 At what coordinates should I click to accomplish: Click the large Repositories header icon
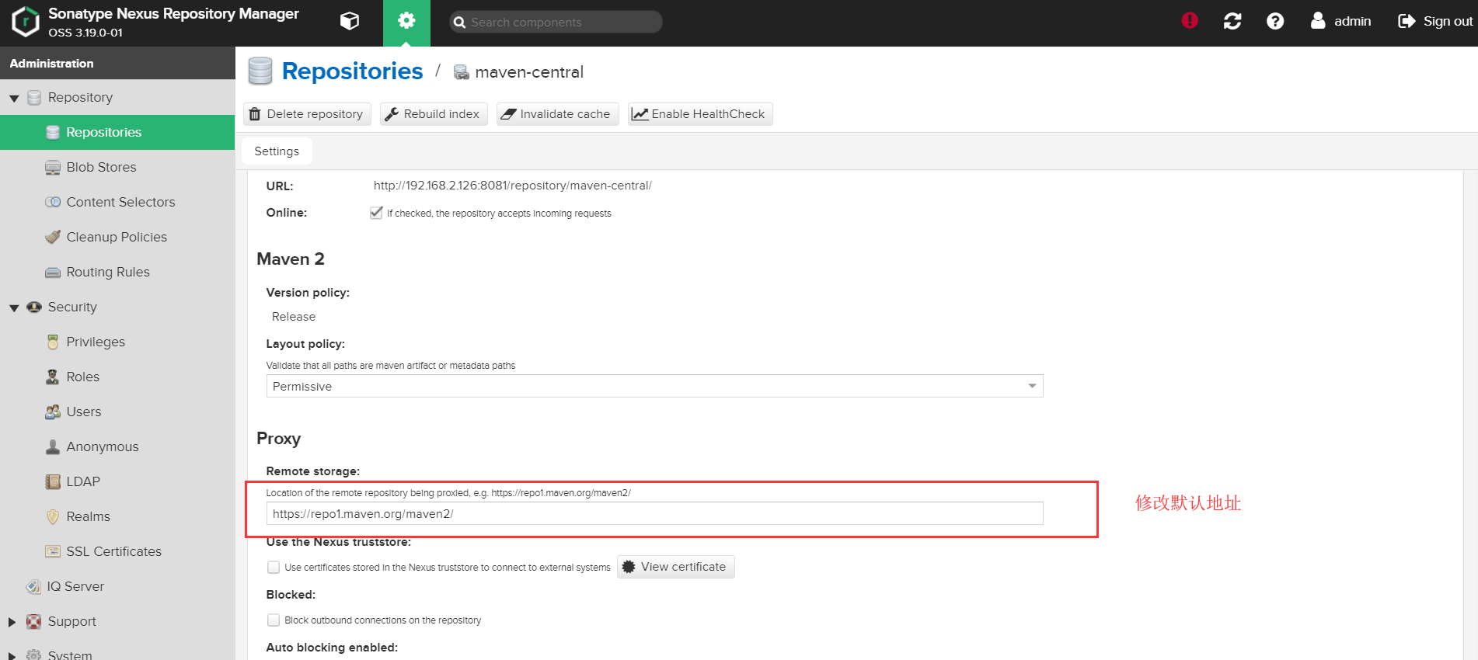[260, 71]
